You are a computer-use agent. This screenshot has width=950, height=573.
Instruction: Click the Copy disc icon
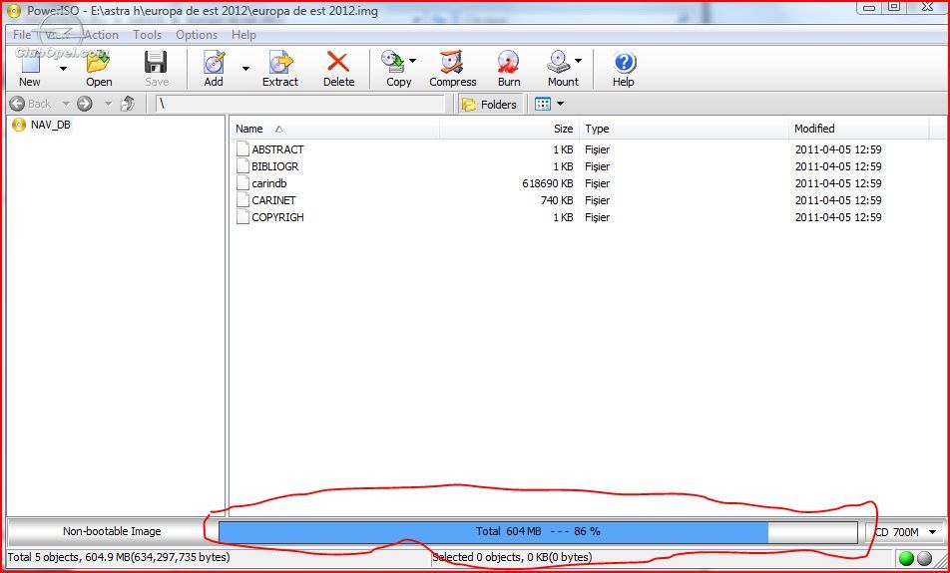[x=392, y=62]
